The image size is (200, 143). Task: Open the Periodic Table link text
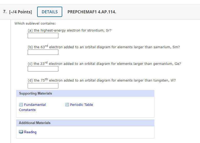click(x=81, y=105)
